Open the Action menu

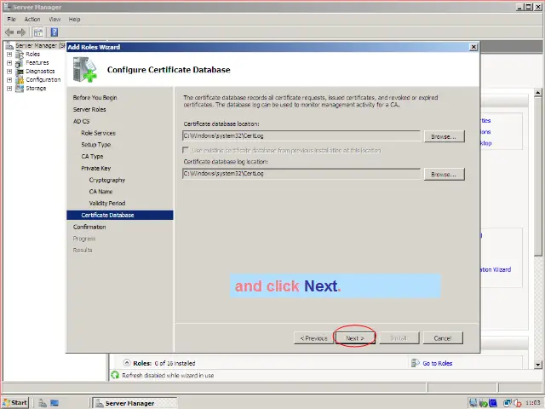click(32, 19)
